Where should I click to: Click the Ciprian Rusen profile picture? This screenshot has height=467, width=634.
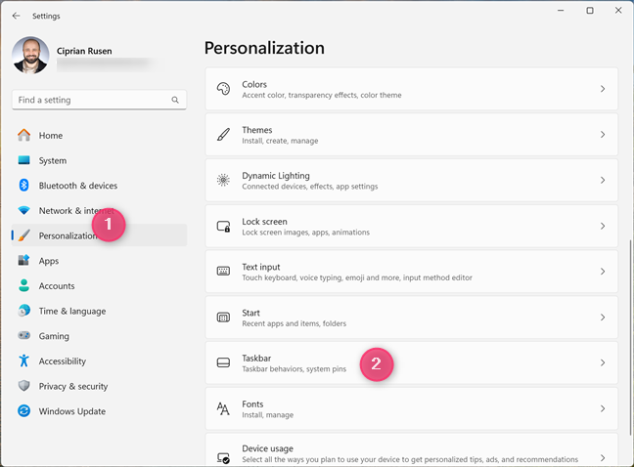30,56
